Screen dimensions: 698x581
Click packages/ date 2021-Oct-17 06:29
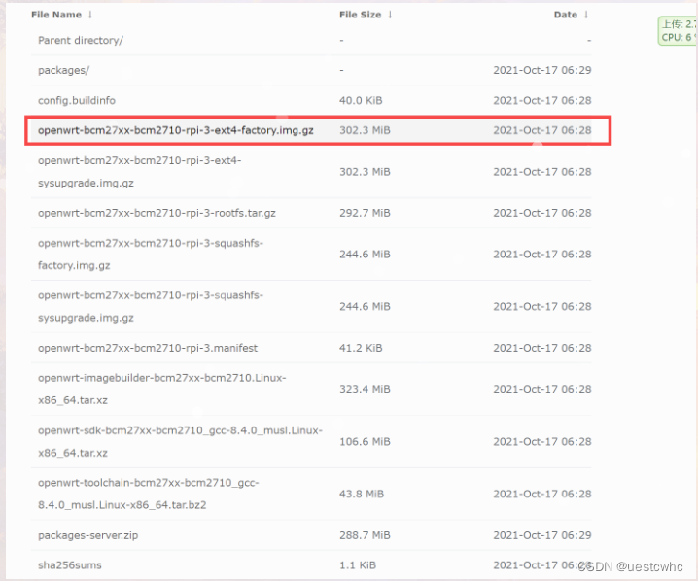pos(542,70)
